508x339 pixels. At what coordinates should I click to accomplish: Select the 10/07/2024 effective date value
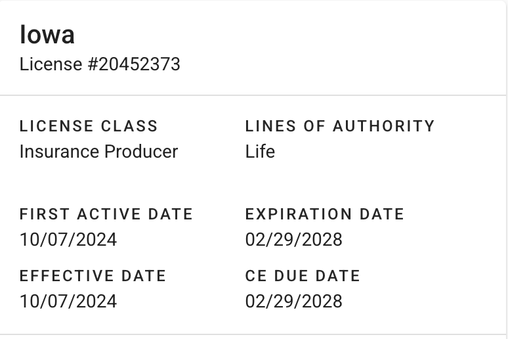pos(68,301)
